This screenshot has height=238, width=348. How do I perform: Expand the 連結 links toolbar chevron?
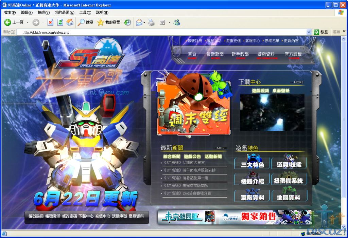coord(344,31)
